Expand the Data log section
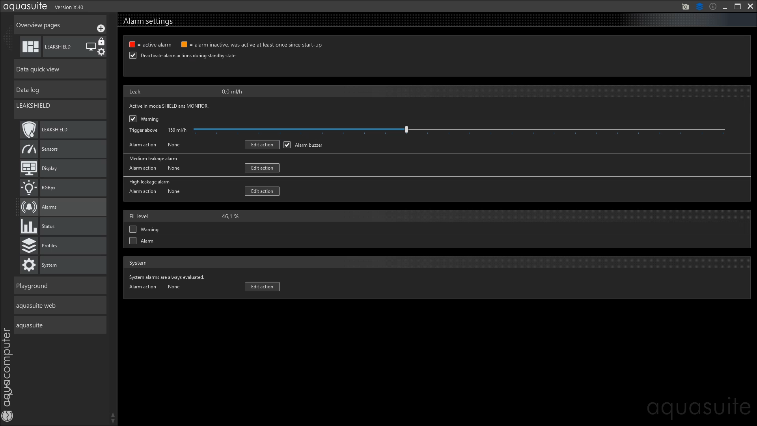The height and width of the screenshot is (426, 757). (x=60, y=90)
